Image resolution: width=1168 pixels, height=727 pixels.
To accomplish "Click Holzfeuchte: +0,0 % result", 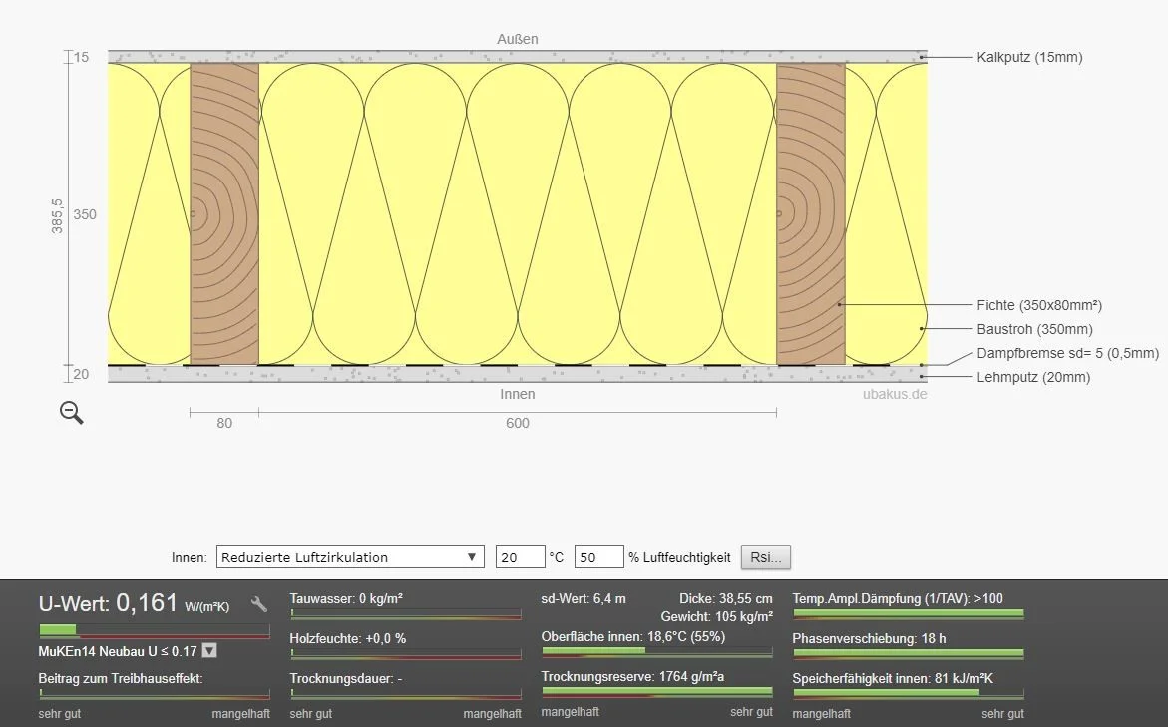I will (x=348, y=638).
